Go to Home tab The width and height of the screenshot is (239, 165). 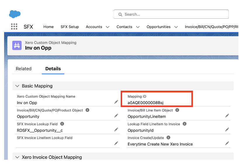tap(49, 27)
